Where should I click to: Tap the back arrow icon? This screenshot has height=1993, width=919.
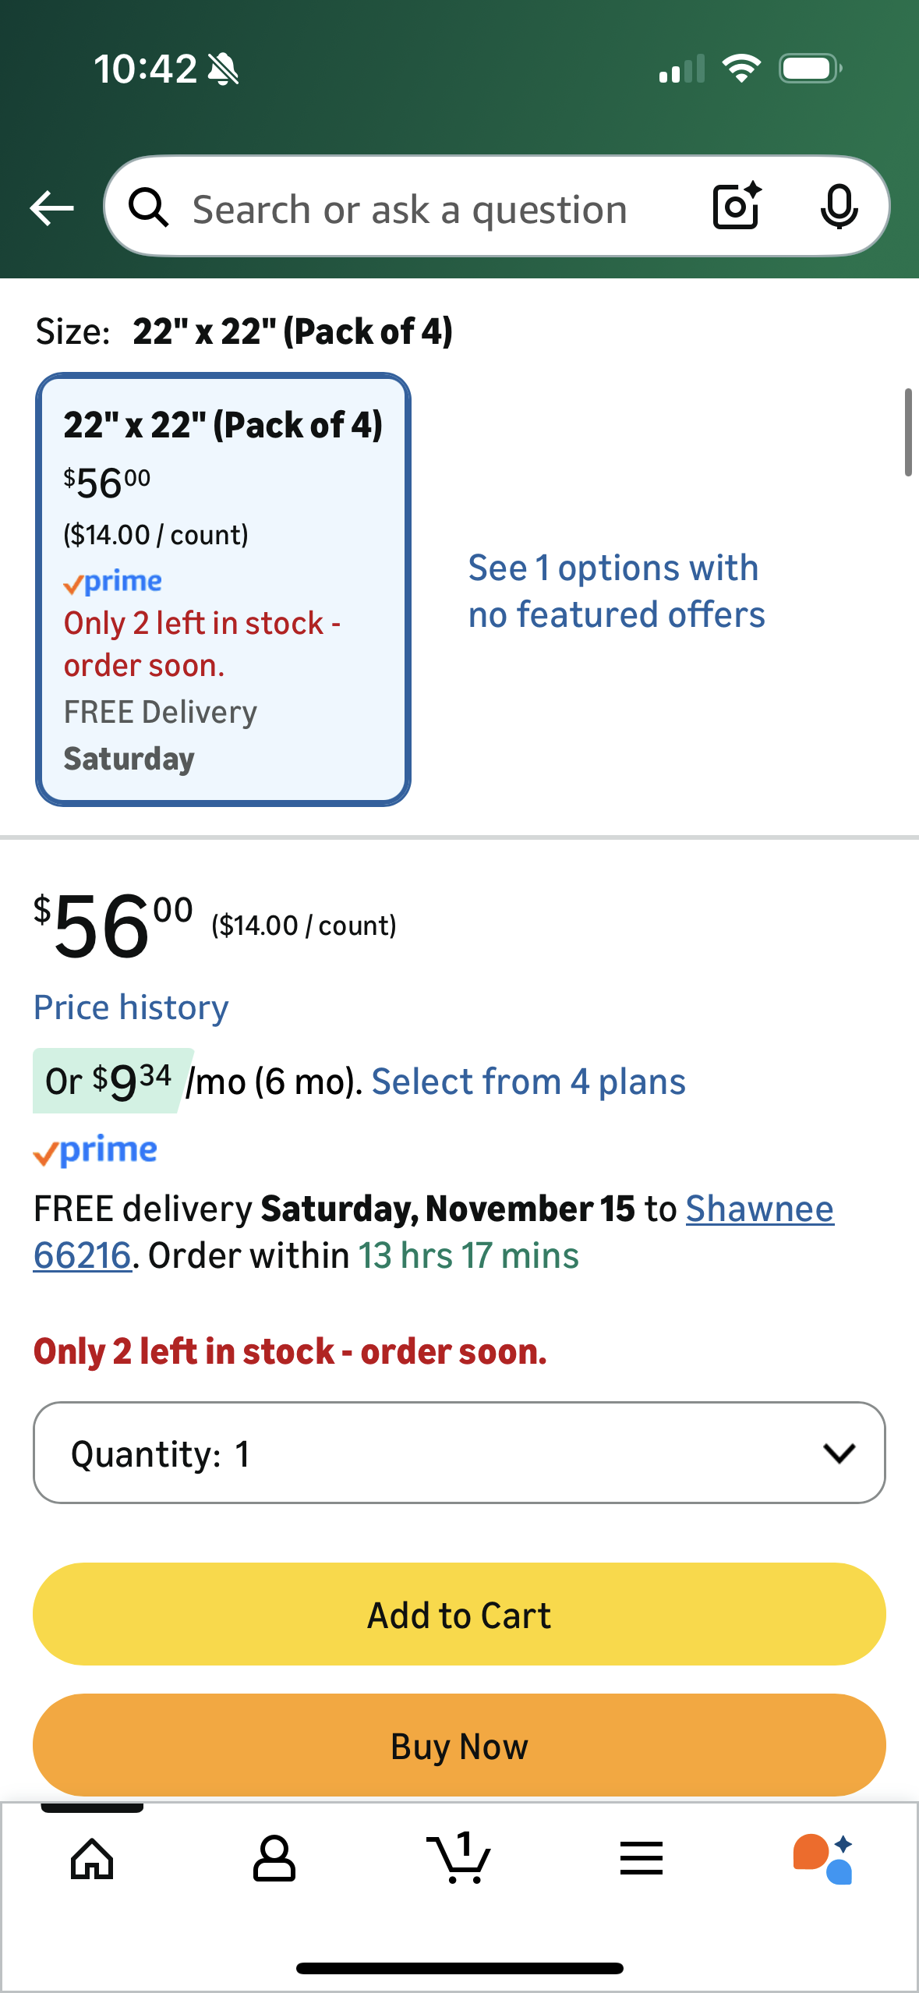pos(51,208)
